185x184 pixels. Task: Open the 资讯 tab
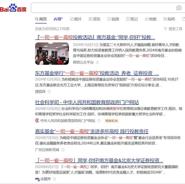95,19
